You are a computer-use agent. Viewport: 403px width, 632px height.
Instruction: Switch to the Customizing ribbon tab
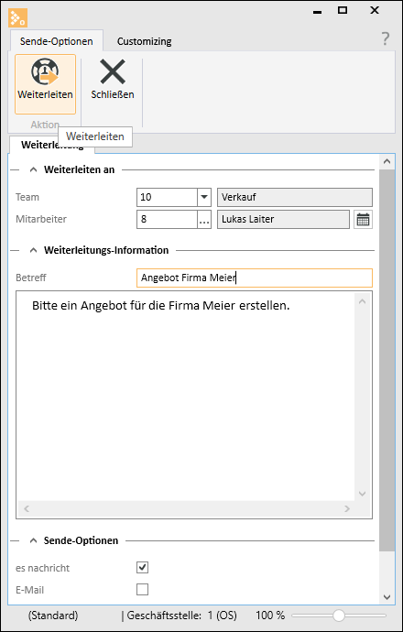(x=145, y=41)
